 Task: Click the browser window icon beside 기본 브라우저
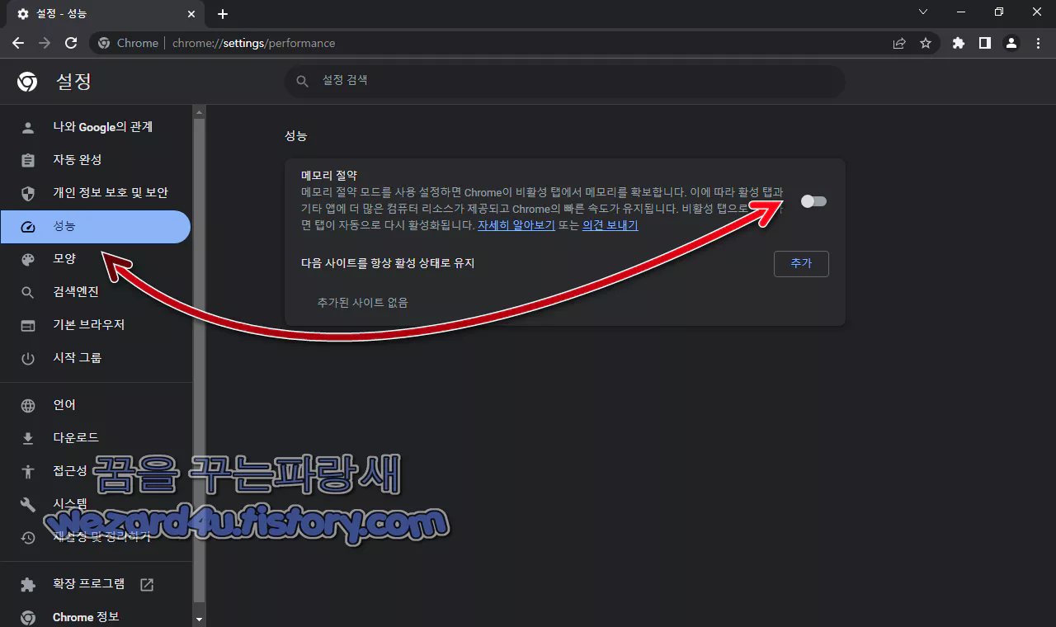pyautogui.click(x=28, y=325)
